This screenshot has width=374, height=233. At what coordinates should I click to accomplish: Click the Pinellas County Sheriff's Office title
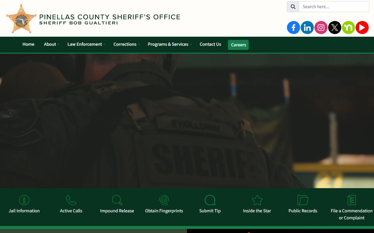(x=110, y=17)
